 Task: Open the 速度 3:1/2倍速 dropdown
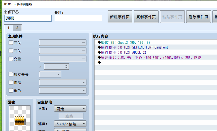click(x=70, y=124)
